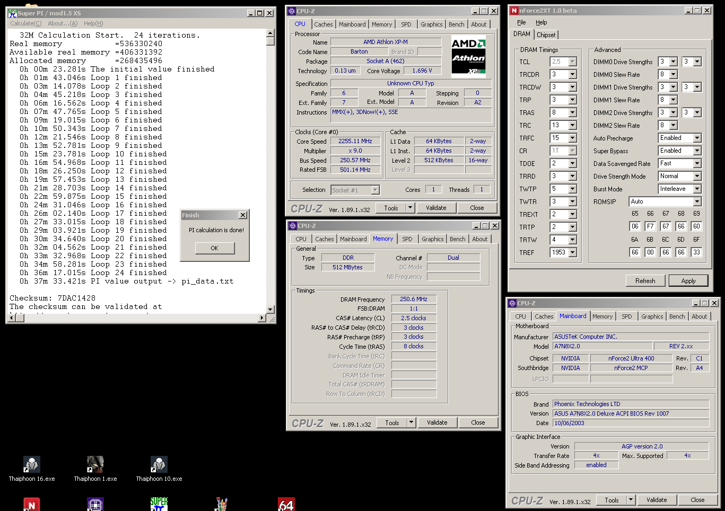Launch the red N nForce2XT desktop icon
This screenshot has width=725, height=511.
pyautogui.click(x=32, y=504)
